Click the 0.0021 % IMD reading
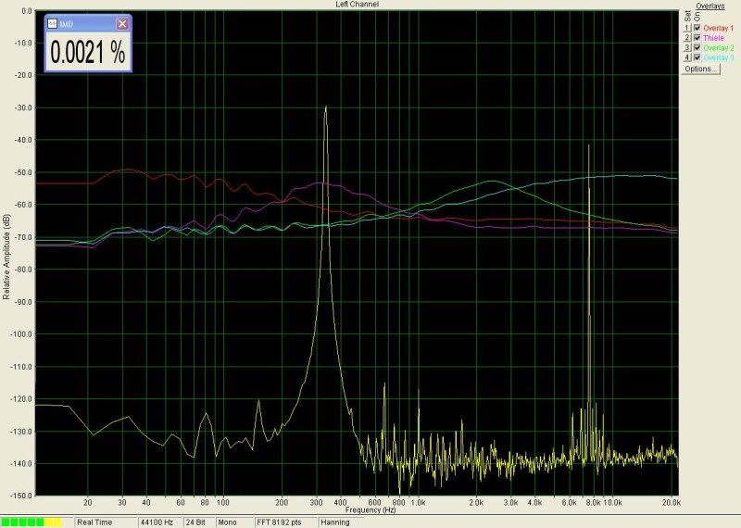The width and height of the screenshot is (741, 528). tap(88, 52)
